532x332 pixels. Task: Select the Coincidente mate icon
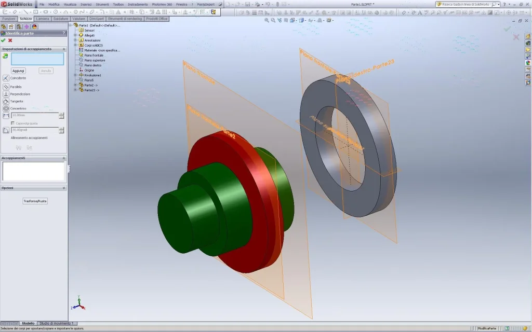[6, 78]
